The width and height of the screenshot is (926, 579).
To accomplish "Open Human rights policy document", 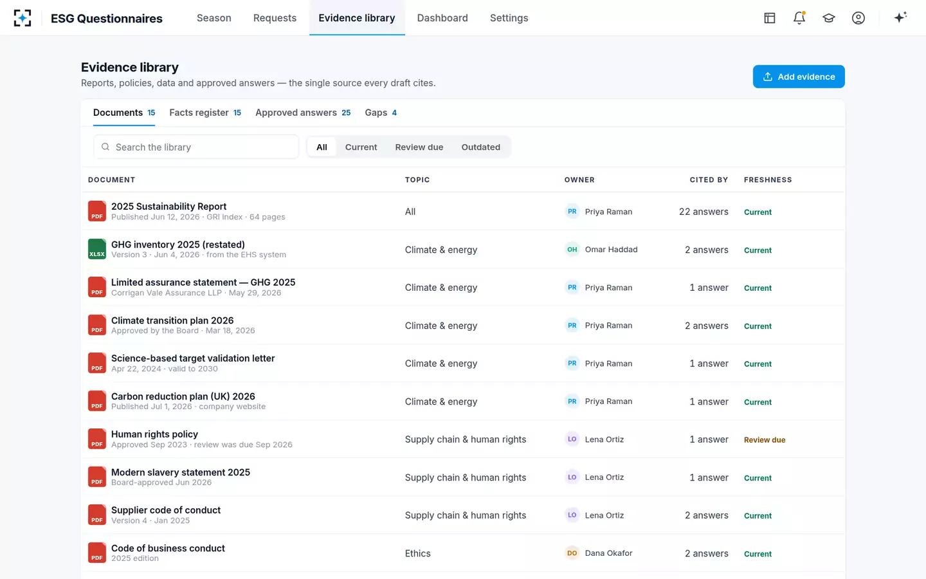I will point(154,434).
